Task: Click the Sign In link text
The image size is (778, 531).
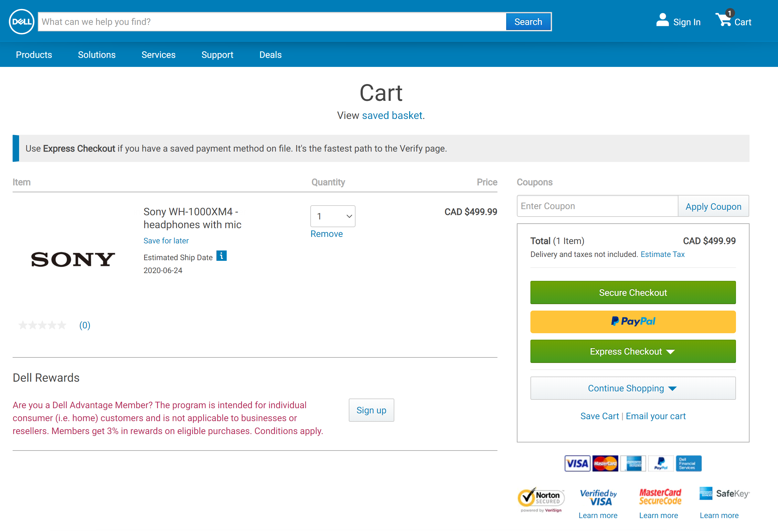Action: [687, 22]
